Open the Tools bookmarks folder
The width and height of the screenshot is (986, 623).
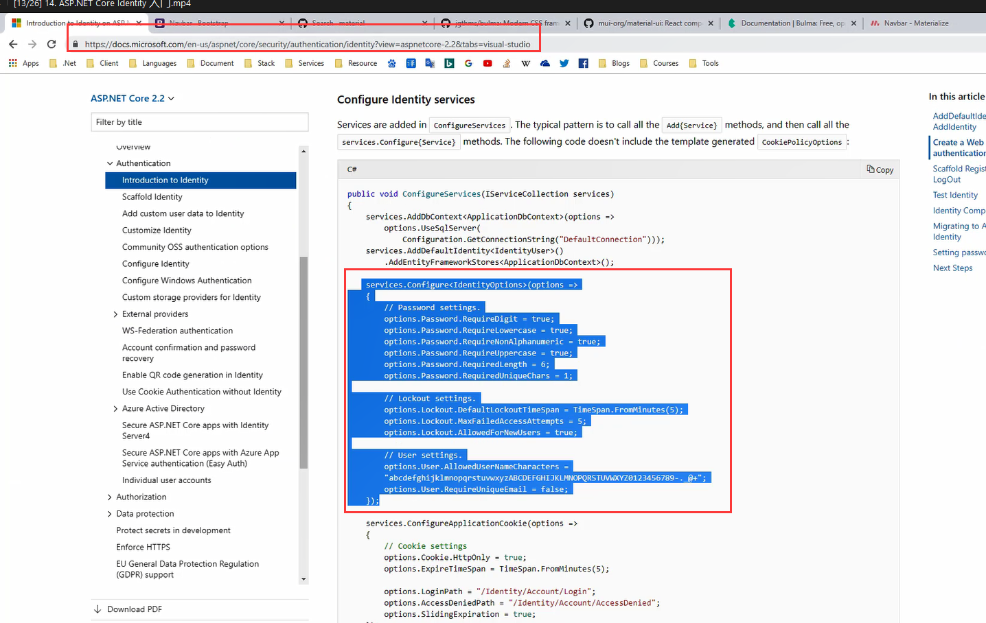704,63
